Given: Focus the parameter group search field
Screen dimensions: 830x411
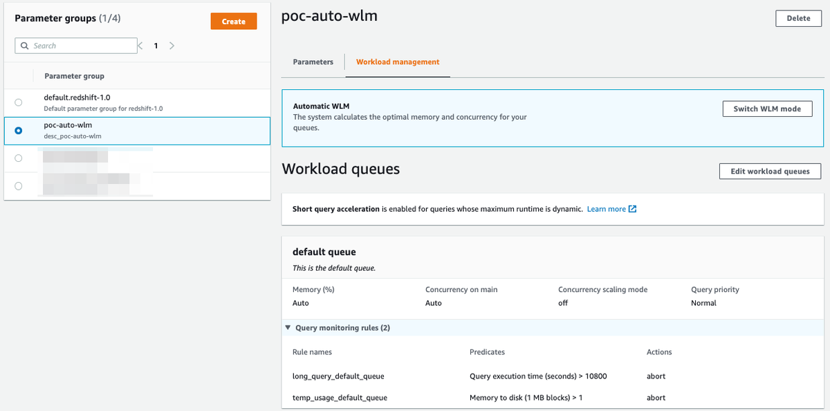Looking at the screenshot, I should pos(76,46).
